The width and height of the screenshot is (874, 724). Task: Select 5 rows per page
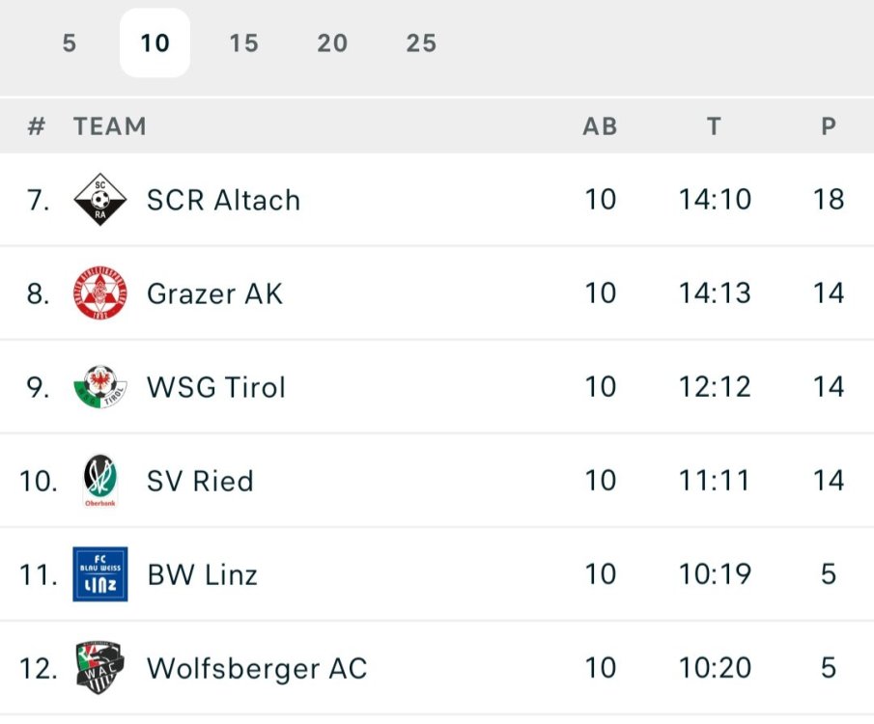coord(70,42)
